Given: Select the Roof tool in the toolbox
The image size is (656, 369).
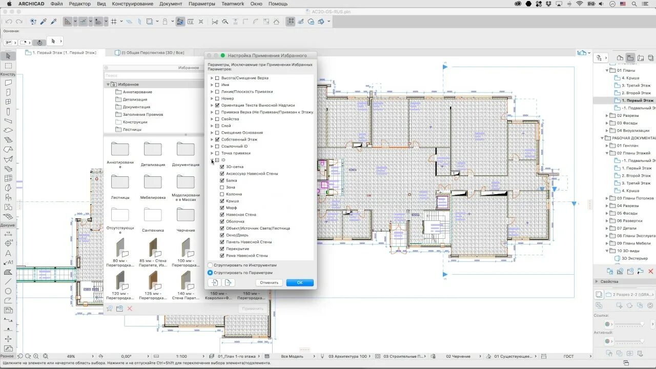Looking at the screenshot, I should coord(8,150).
